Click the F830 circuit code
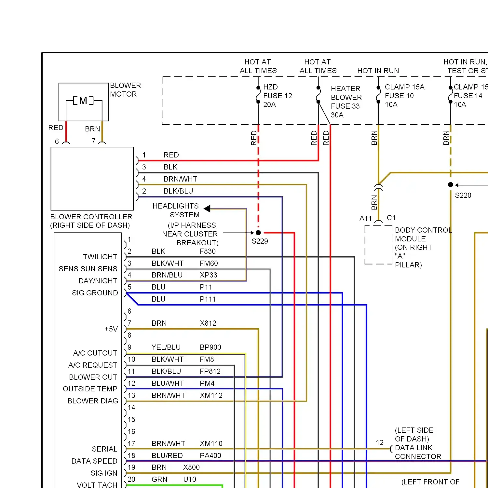 tap(208, 251)
